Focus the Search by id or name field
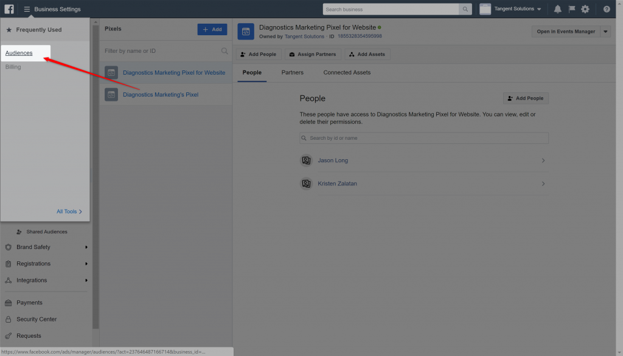This screenshot has height=356, width=623. click(424, 138)
